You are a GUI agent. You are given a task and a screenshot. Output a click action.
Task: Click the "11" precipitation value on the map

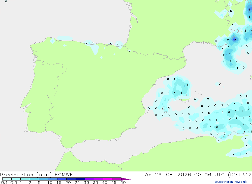click(248, 10)
